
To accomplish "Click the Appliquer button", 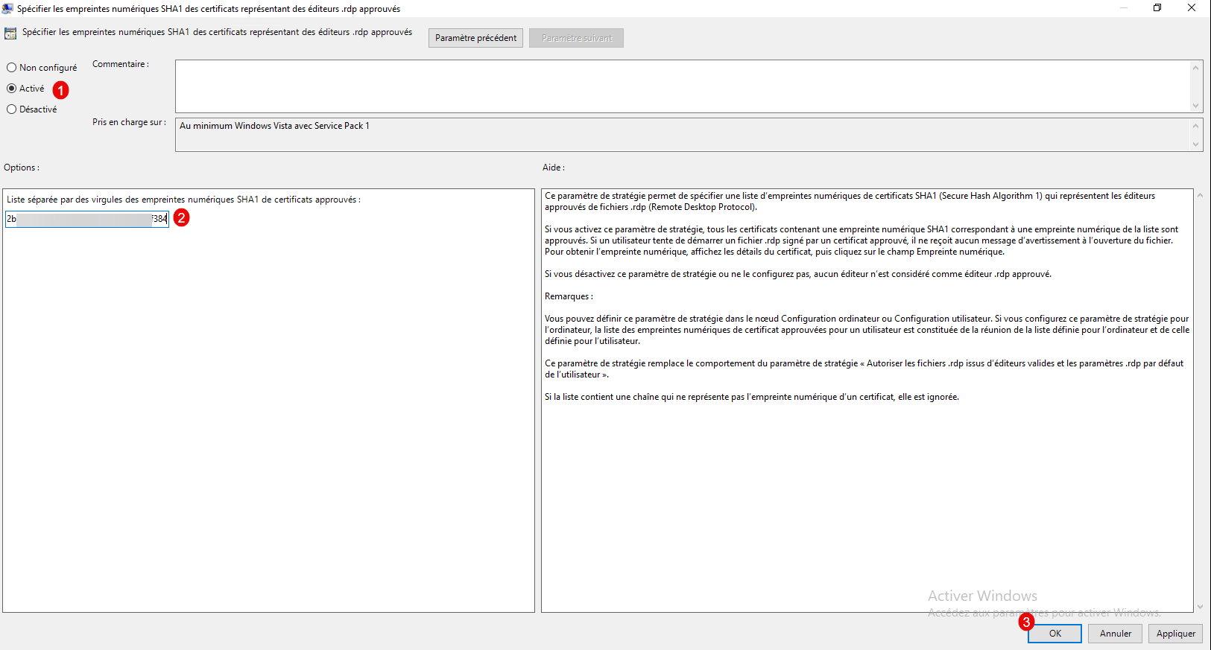I will point(1175,634).
